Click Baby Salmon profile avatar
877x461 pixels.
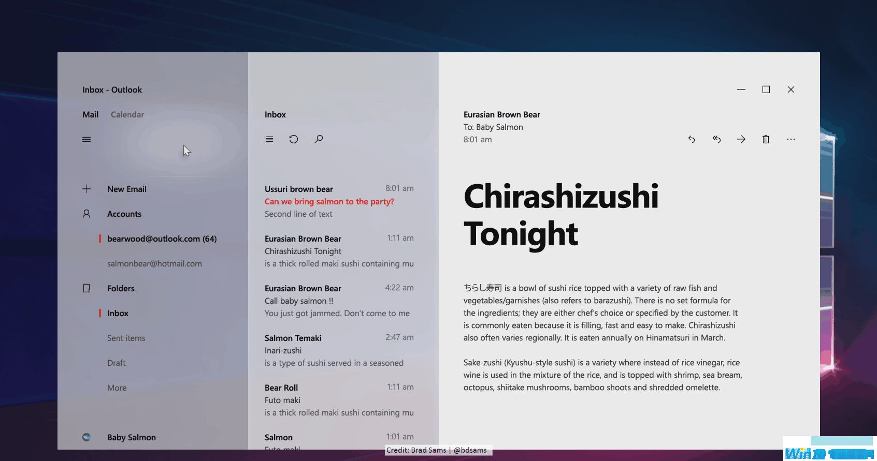click(x=87, y=437)
